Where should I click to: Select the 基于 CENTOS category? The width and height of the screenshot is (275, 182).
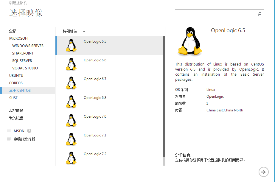click(28, 91)
